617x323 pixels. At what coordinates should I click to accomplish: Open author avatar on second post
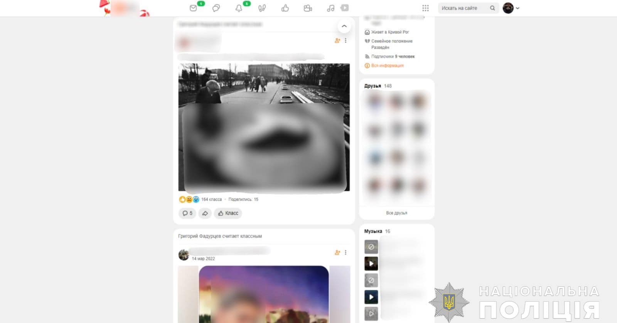[x=184, y=255]
